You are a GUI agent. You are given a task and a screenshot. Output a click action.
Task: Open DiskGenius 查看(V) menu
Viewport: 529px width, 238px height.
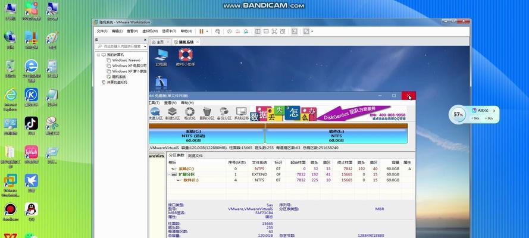(170, 103)
